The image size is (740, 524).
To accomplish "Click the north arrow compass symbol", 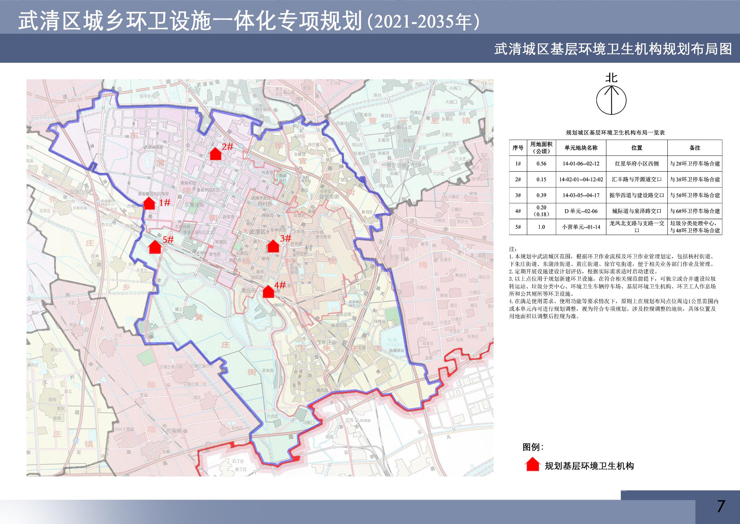I will (611, 100).
